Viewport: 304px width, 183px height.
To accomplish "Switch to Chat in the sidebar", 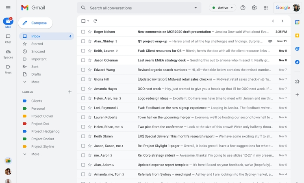I will 8,39.
